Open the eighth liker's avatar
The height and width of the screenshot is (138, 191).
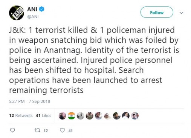click(x=126, y=116)
